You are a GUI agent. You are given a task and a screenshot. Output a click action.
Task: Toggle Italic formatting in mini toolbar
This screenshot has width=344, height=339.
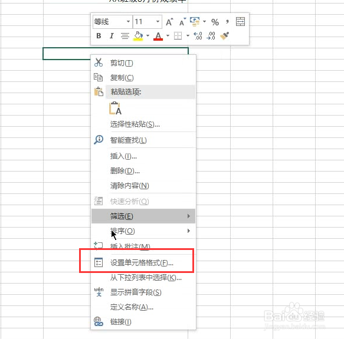tap(112, 36)
